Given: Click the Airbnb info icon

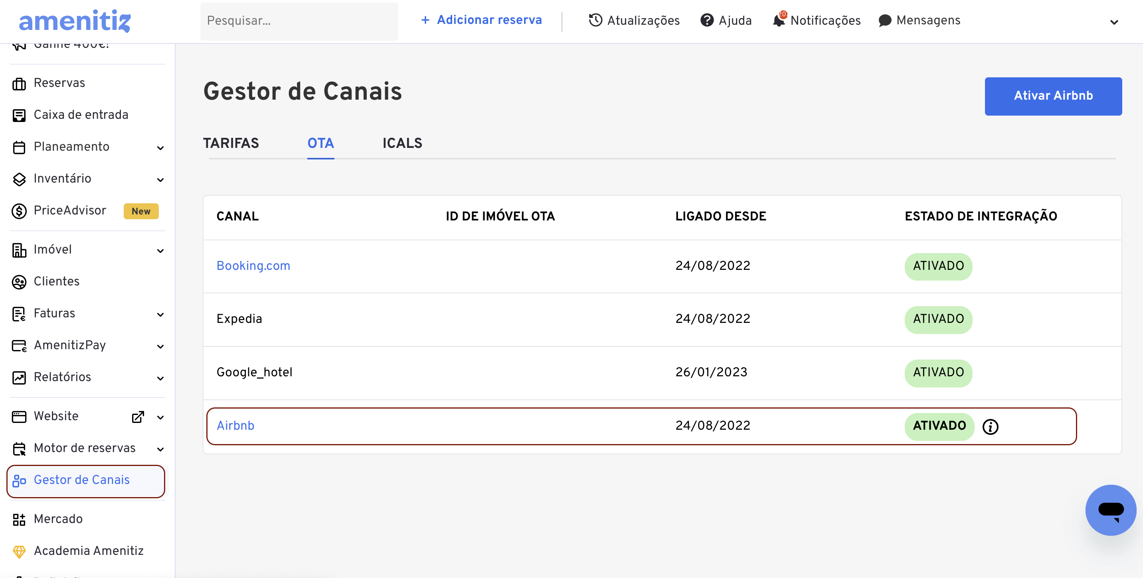Looking at the screenshot, I should pyautogui.click(x=990, y=427).
